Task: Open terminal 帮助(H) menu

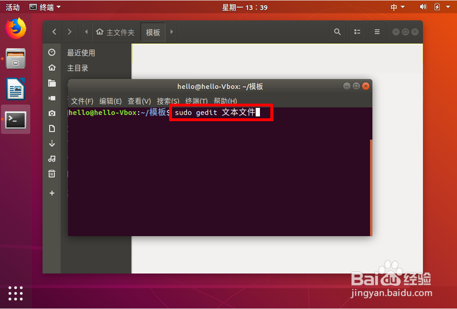Action: tap(225, 101)
